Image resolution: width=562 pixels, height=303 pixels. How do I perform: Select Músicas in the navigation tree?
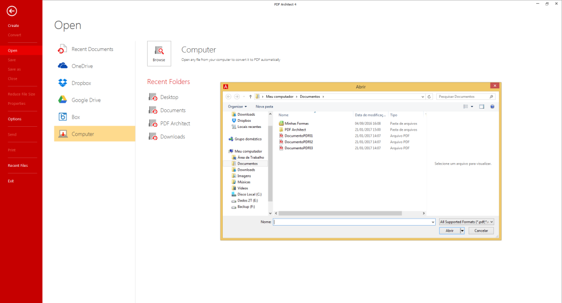tap(244, 182)
